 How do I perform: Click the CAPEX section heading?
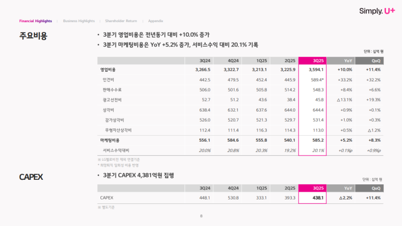tap(31, 177)
